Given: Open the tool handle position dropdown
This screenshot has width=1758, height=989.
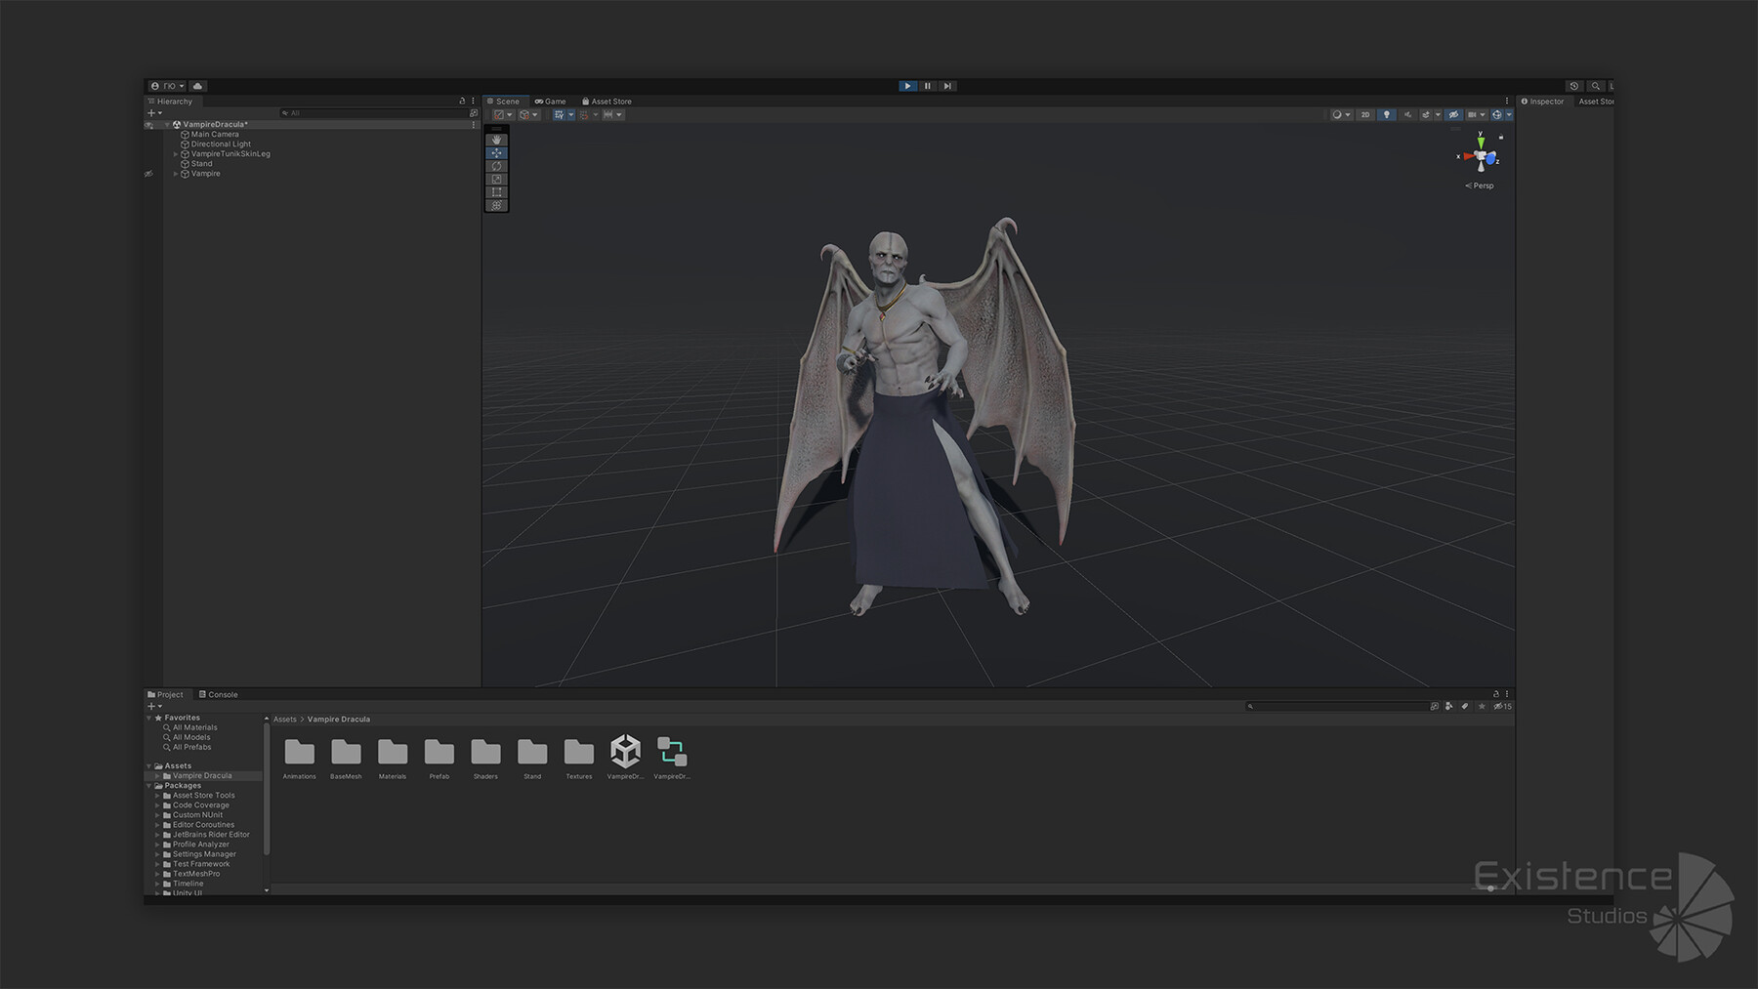Looking at the screenshot, I should click(x=504, y=114).
